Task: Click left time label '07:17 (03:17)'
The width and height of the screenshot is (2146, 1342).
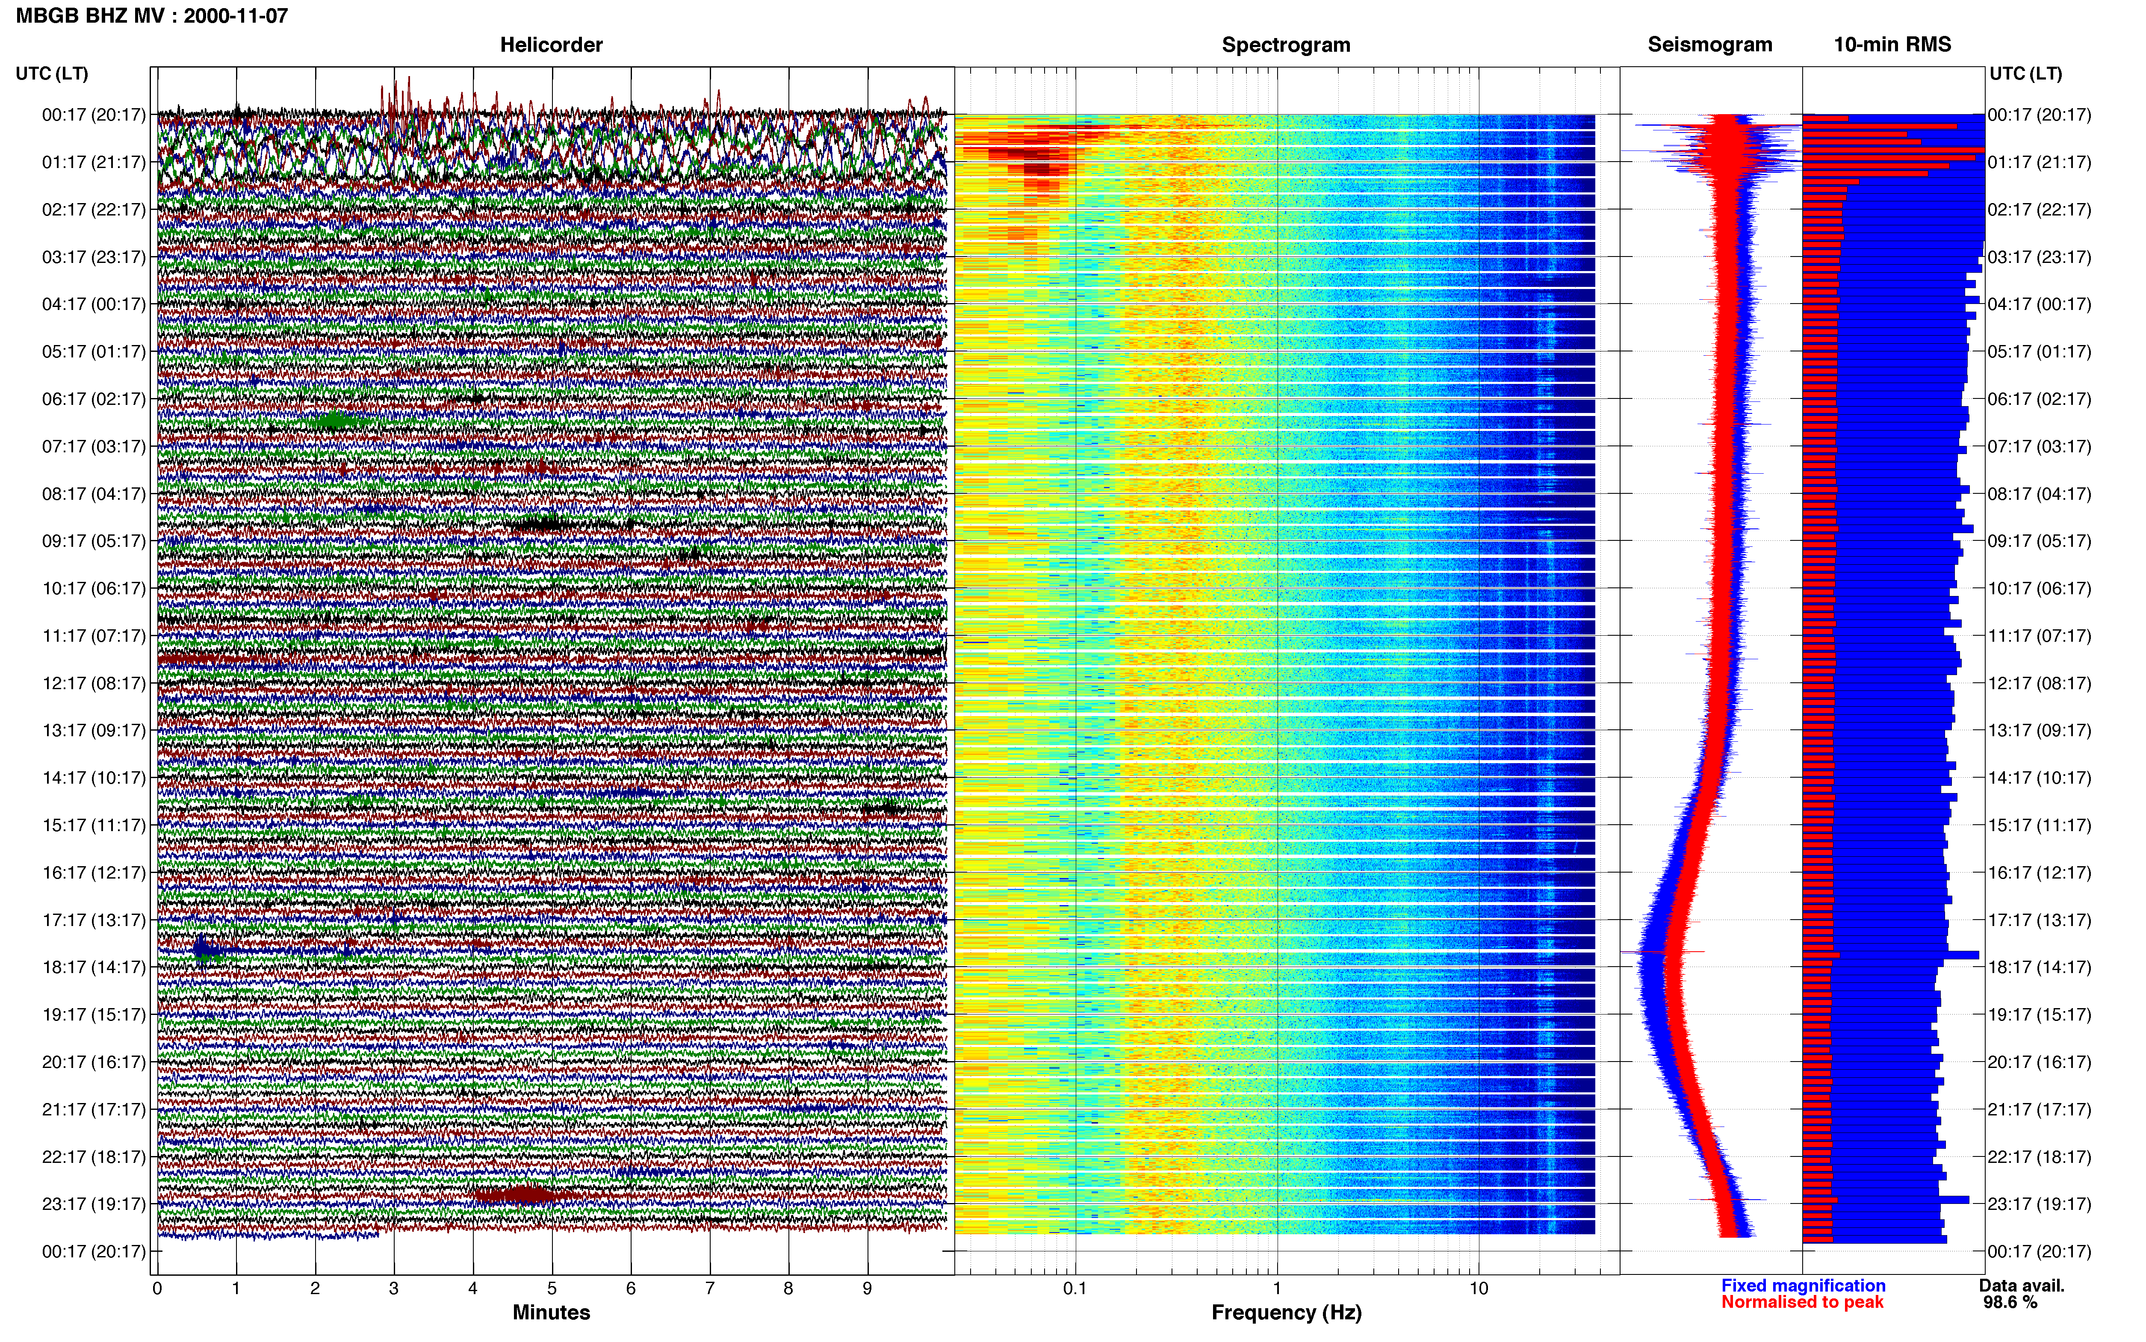Action: [93, 445]
